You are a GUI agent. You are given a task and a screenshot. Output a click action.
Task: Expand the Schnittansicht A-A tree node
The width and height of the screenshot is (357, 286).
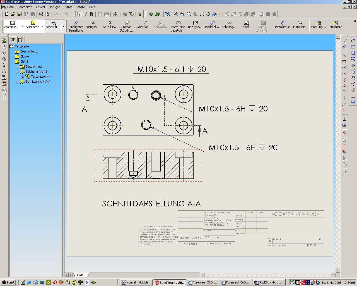coord(17,82)
